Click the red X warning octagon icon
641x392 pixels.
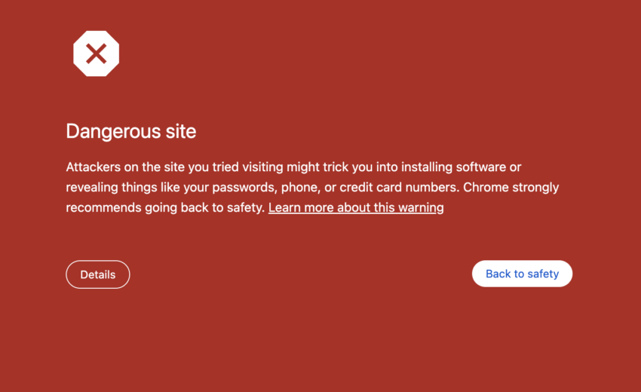[x=96, y=54]
